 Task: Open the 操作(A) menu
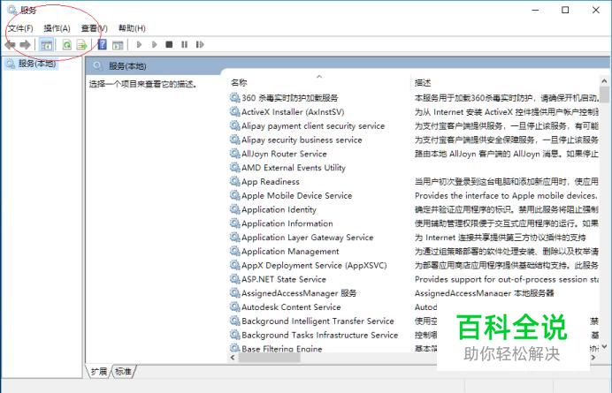tap(57, 28)
